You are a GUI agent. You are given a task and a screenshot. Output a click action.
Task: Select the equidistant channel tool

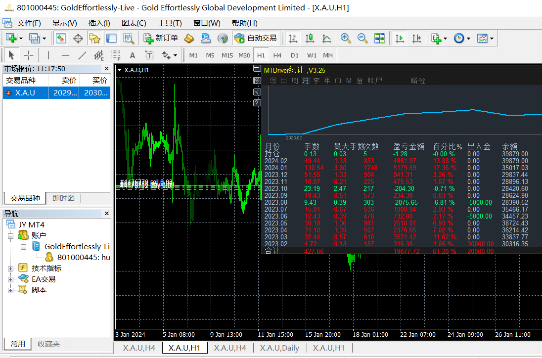point(99,55)
